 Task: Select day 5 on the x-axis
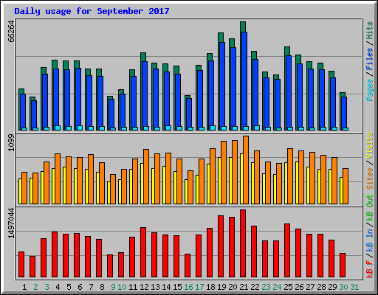[x=69, y=287]
